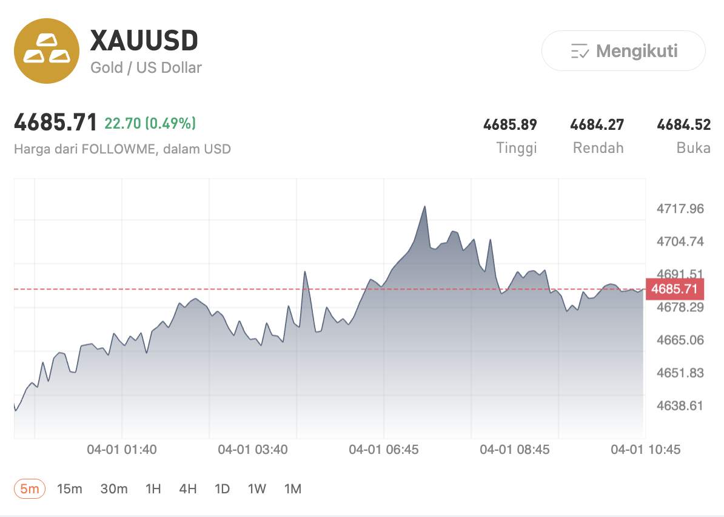Select the 1W weekly interval toggle
724x517 pixels.
pos(256,488)
